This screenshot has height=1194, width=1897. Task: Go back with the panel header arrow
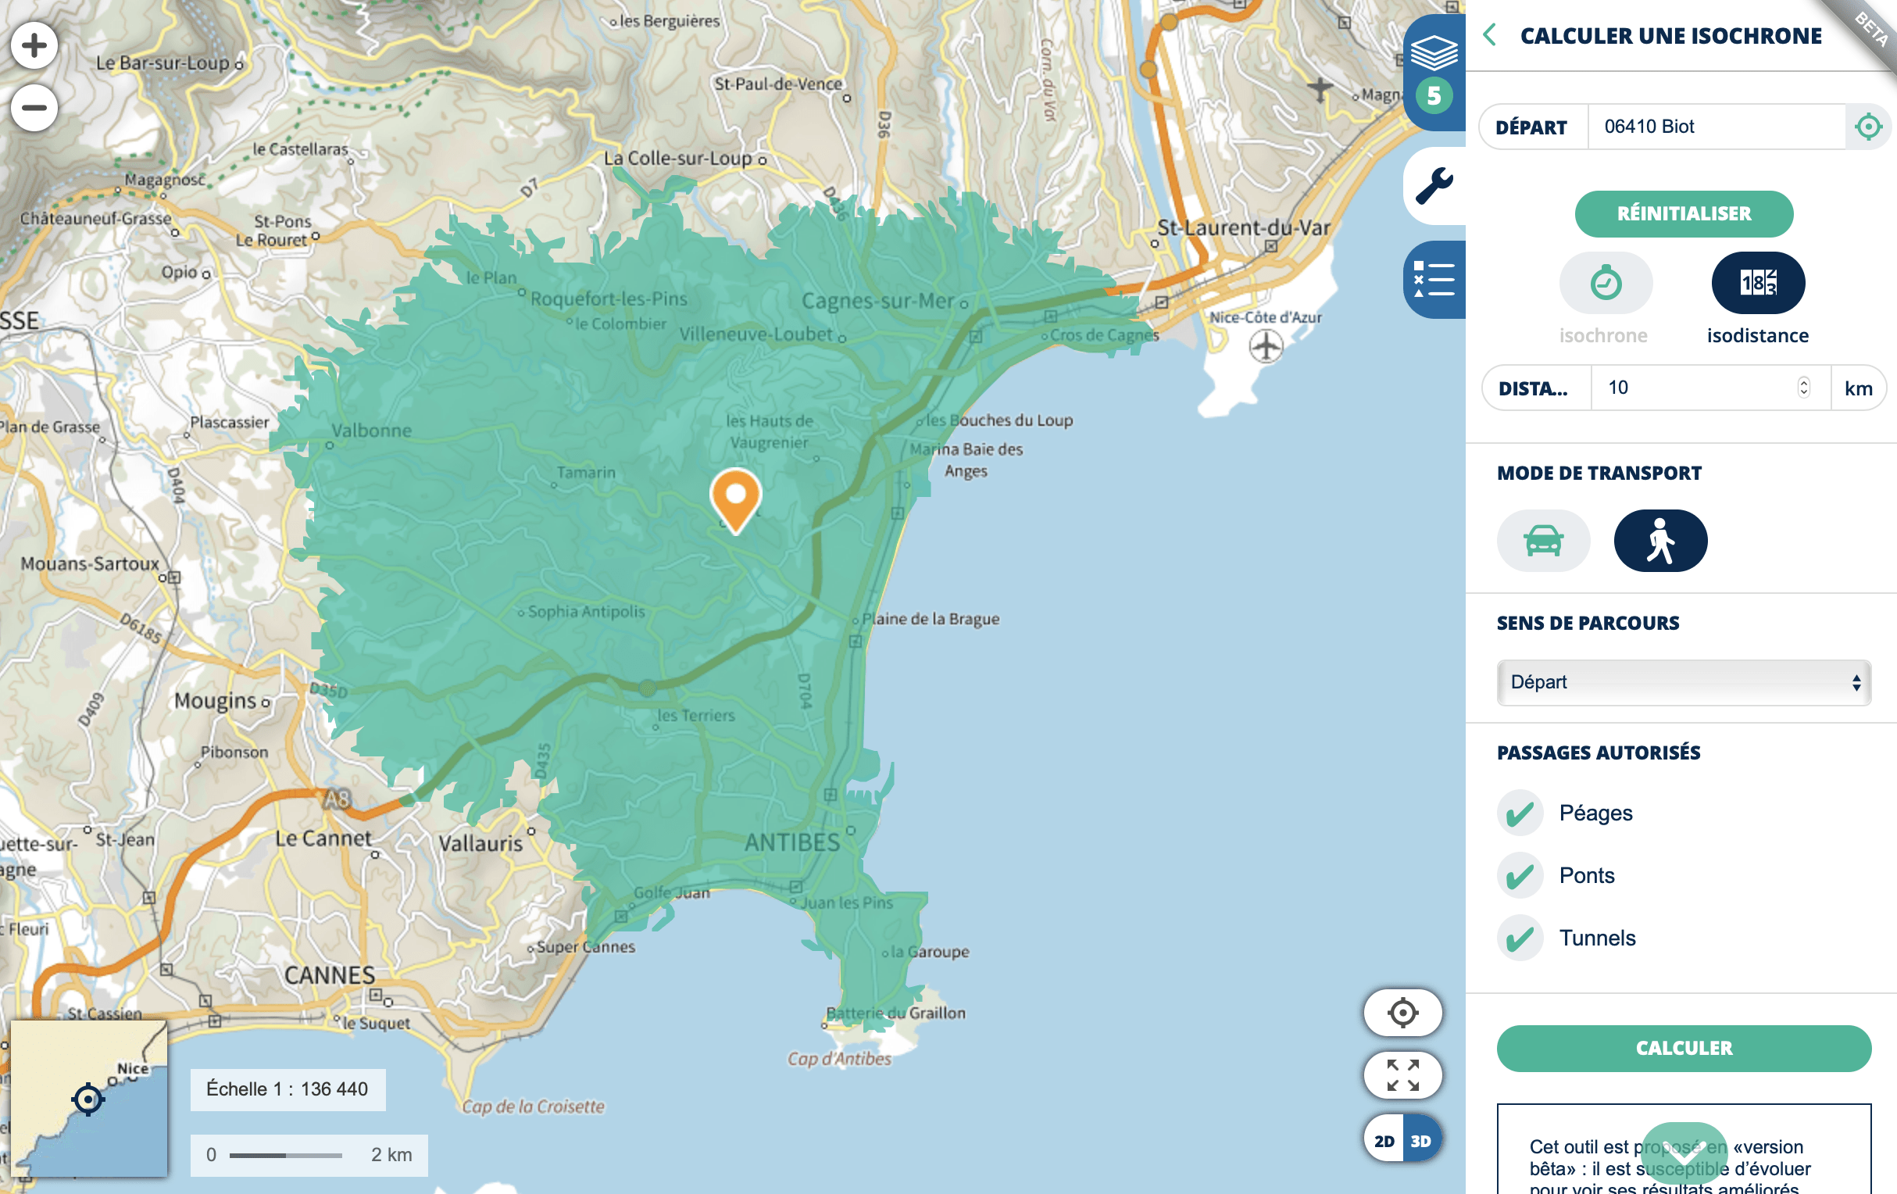[x=1489, y=35]
